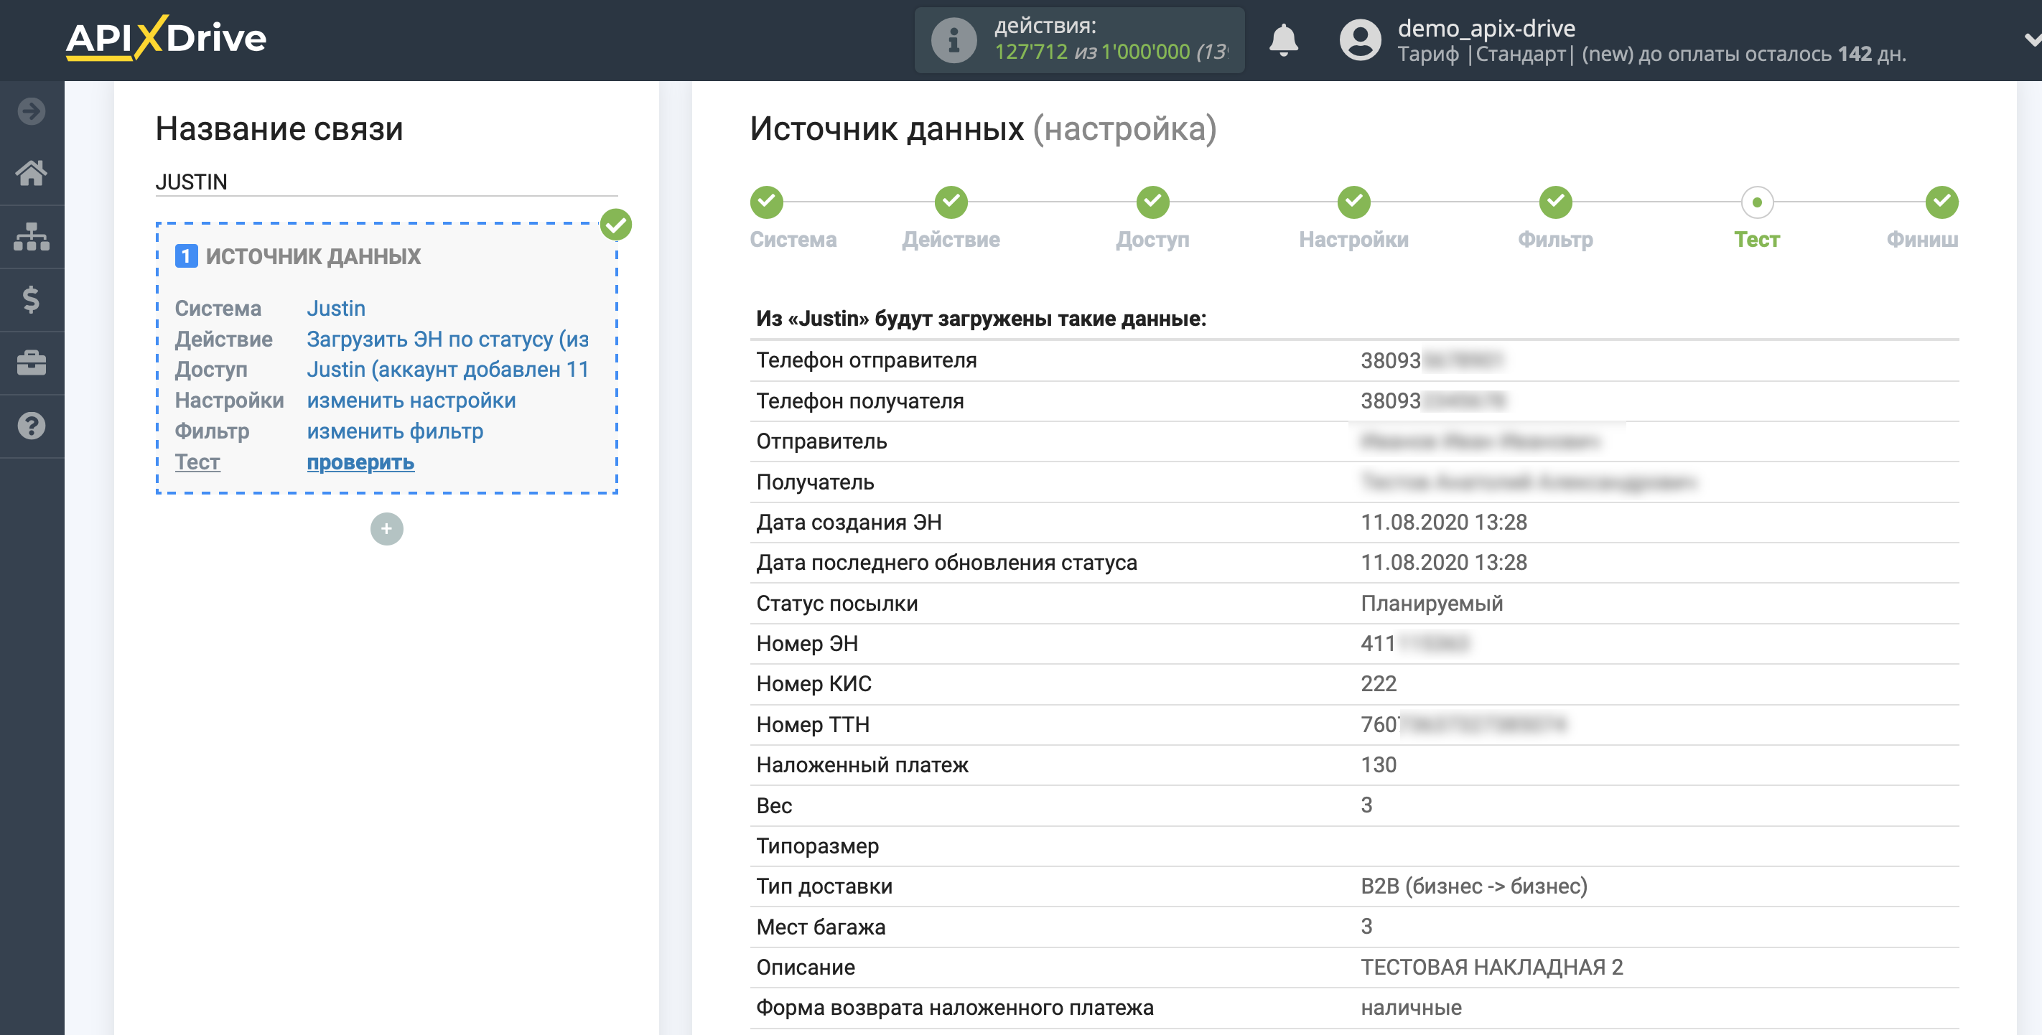This screenshot has height=1035, width=2042.
Task: Edit the connection name field JUSTIN
Action: pos(386,182)
